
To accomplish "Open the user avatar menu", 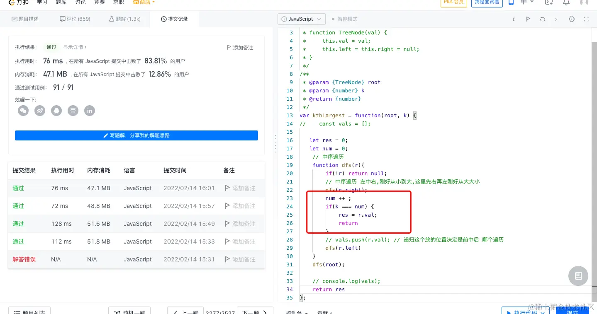I will 584,2.
